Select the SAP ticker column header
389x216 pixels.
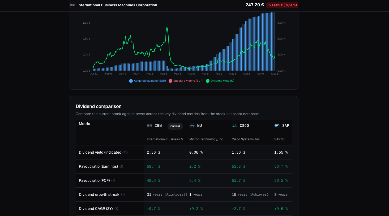pyautogui.click(x=285, y=126)
